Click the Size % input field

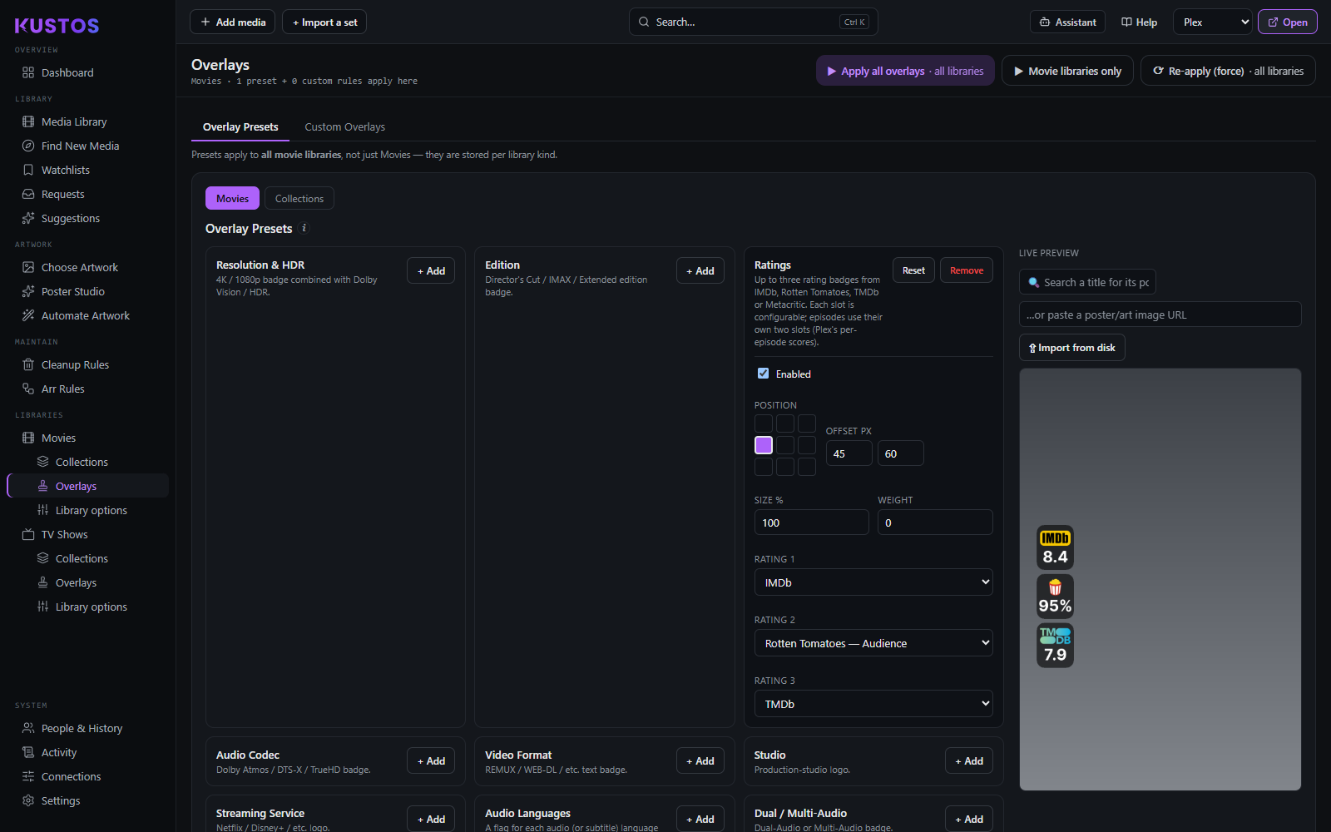[x=812, y=522]
